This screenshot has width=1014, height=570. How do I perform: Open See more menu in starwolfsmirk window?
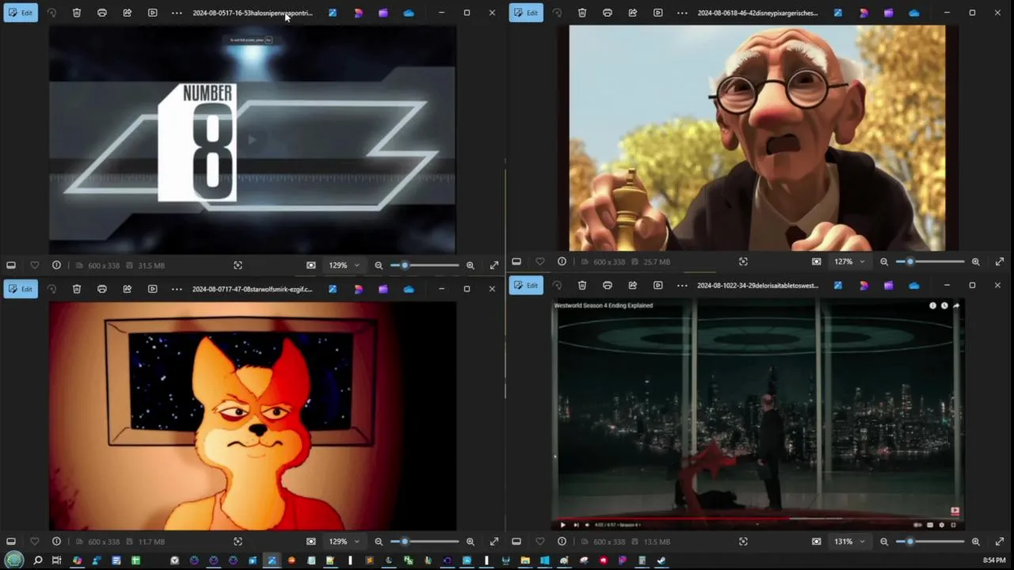pos(177,289)
